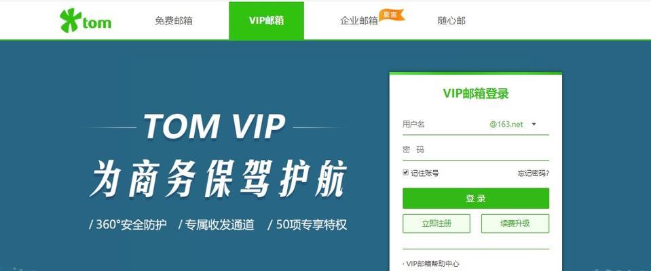Select the VIP邮箱 tab
651x271 pixels.
click(266, 21)
